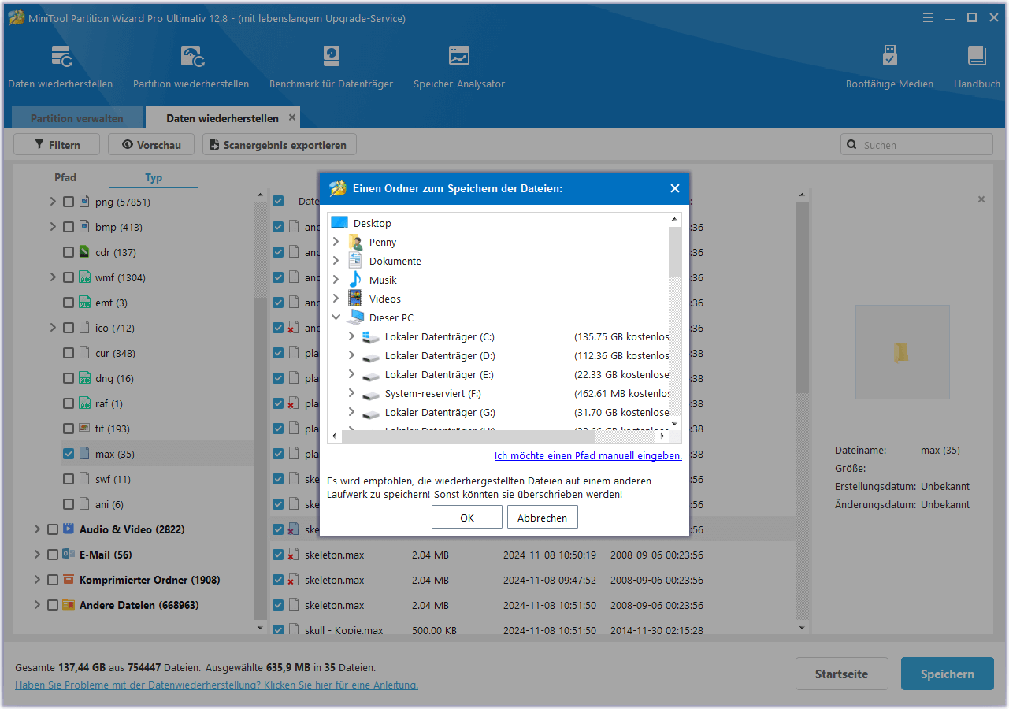The image size is (1009, 709).
Task: Click the dng file type icon
Action: pyautogui.click(x=84, y=379)
